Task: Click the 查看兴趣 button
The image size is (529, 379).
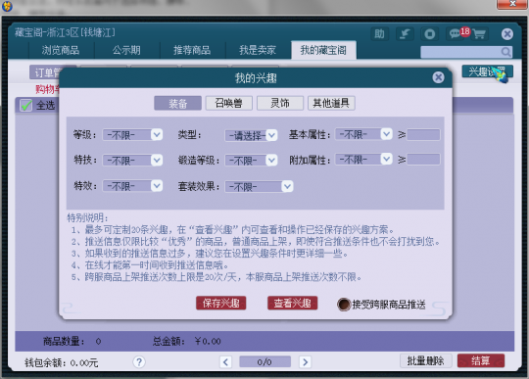Action: point(293,303)
